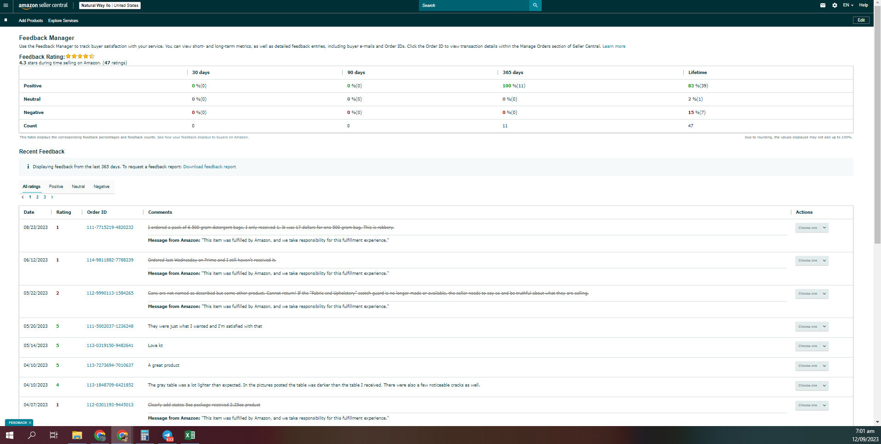This screenshot has width=881, height=444.
Task: Click Explore Services in the top menu
Action: click(63, 21)
